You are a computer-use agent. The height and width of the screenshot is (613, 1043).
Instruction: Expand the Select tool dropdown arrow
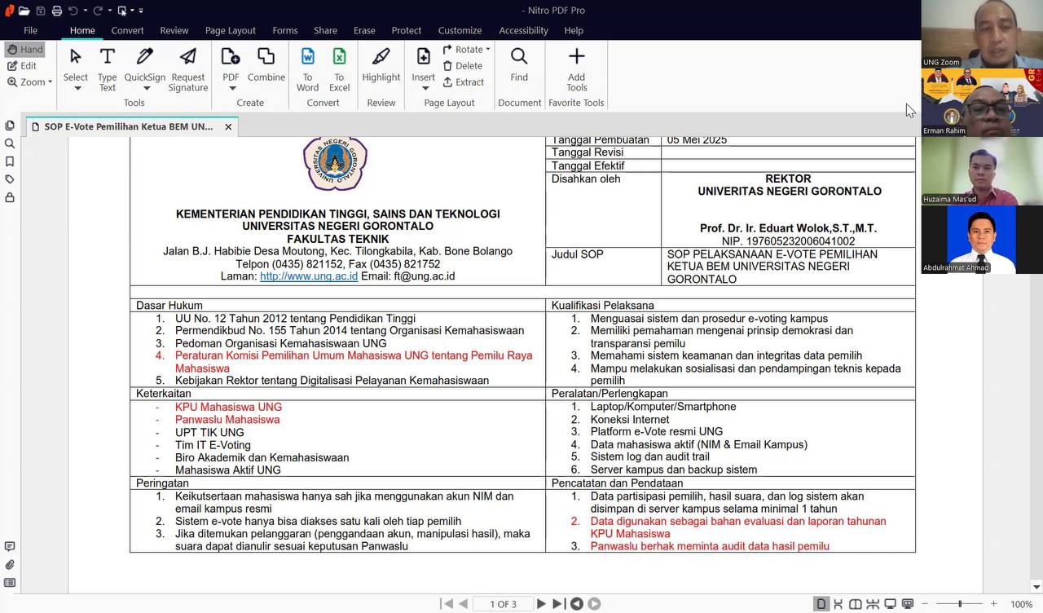click(77, 89)
